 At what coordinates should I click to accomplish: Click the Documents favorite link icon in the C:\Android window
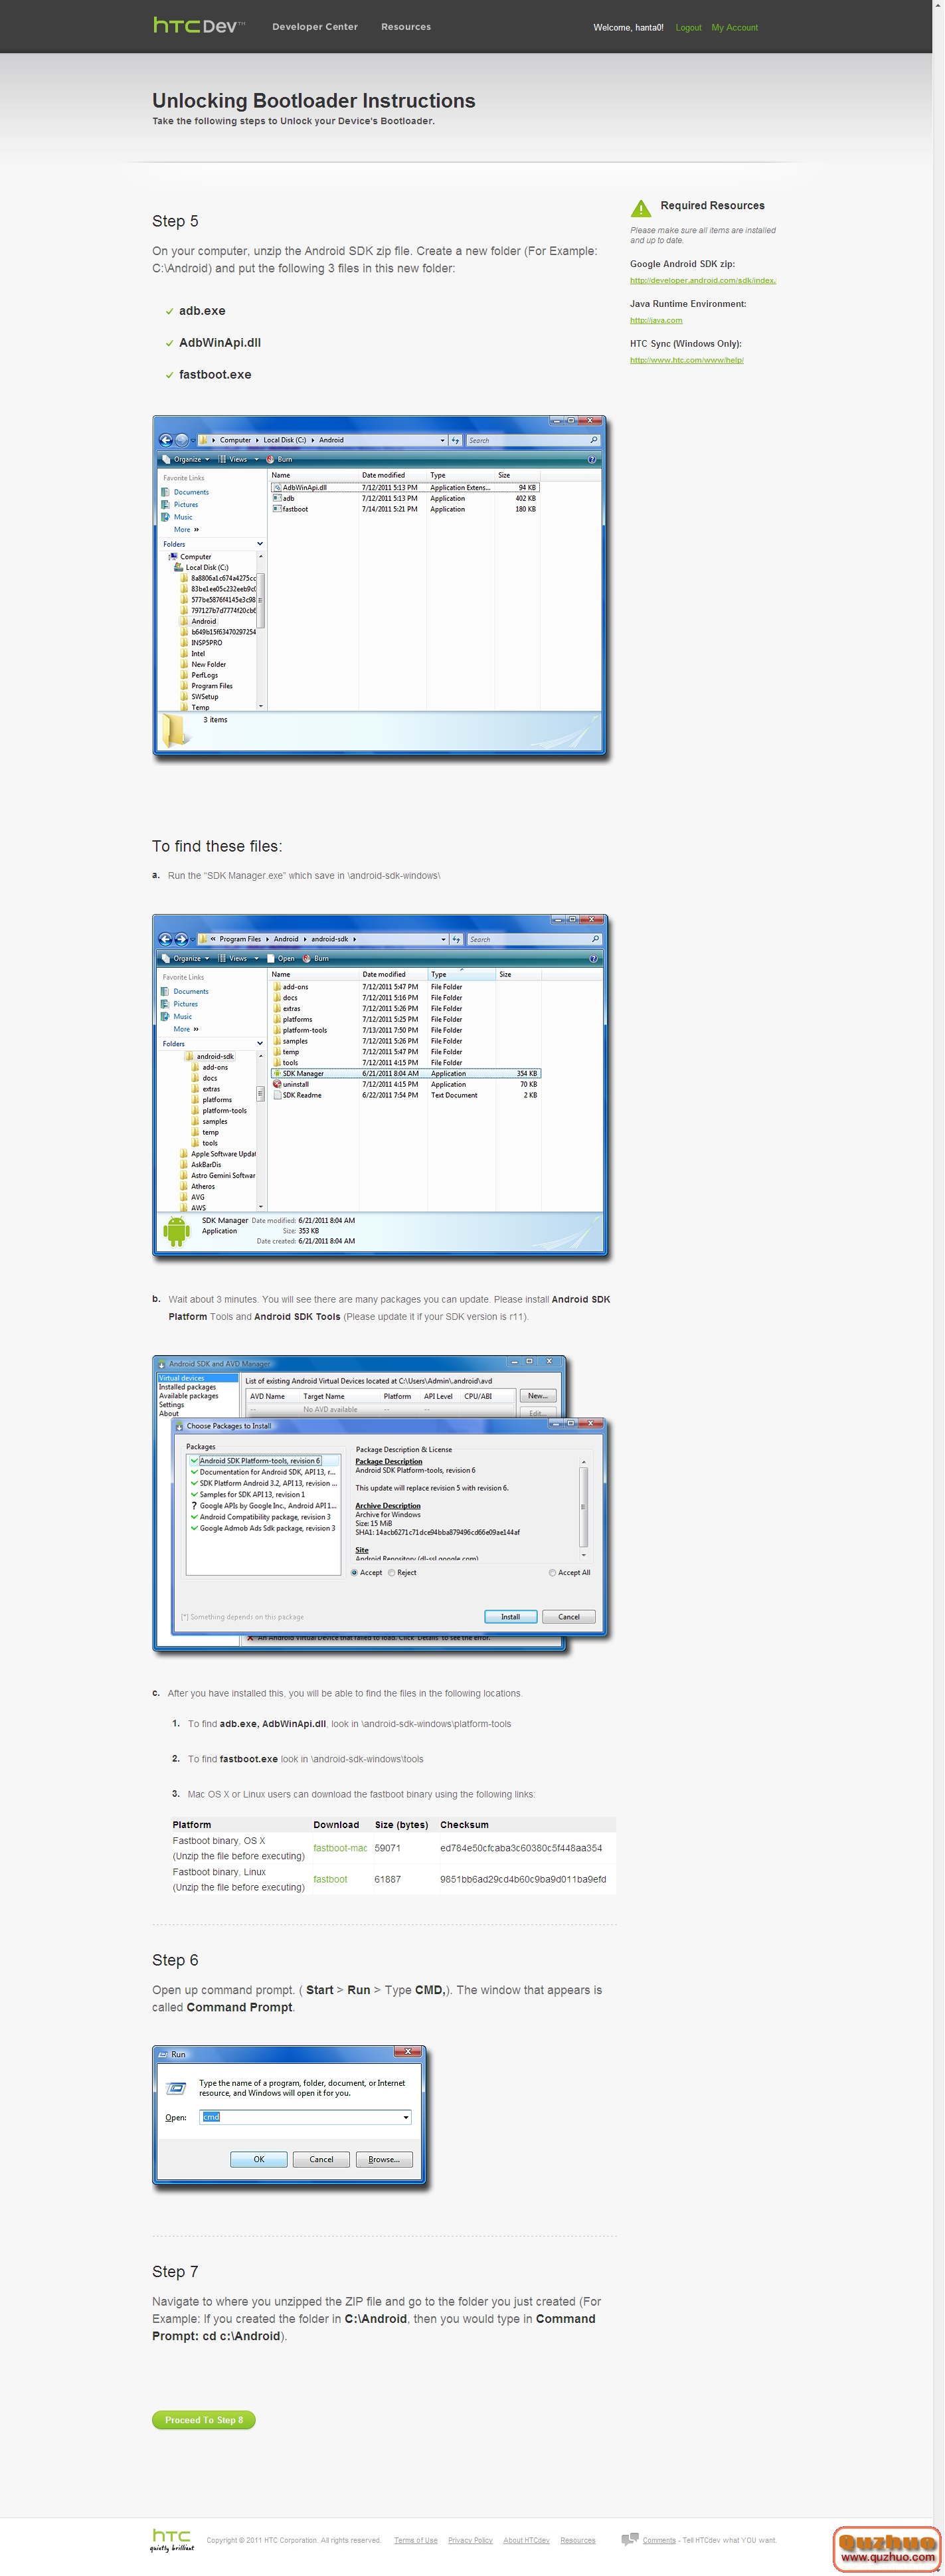coord(166,492)
